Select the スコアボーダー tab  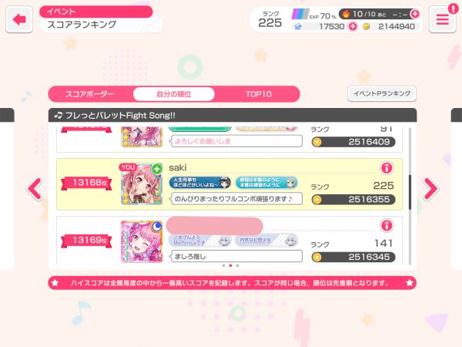(89, 94)
